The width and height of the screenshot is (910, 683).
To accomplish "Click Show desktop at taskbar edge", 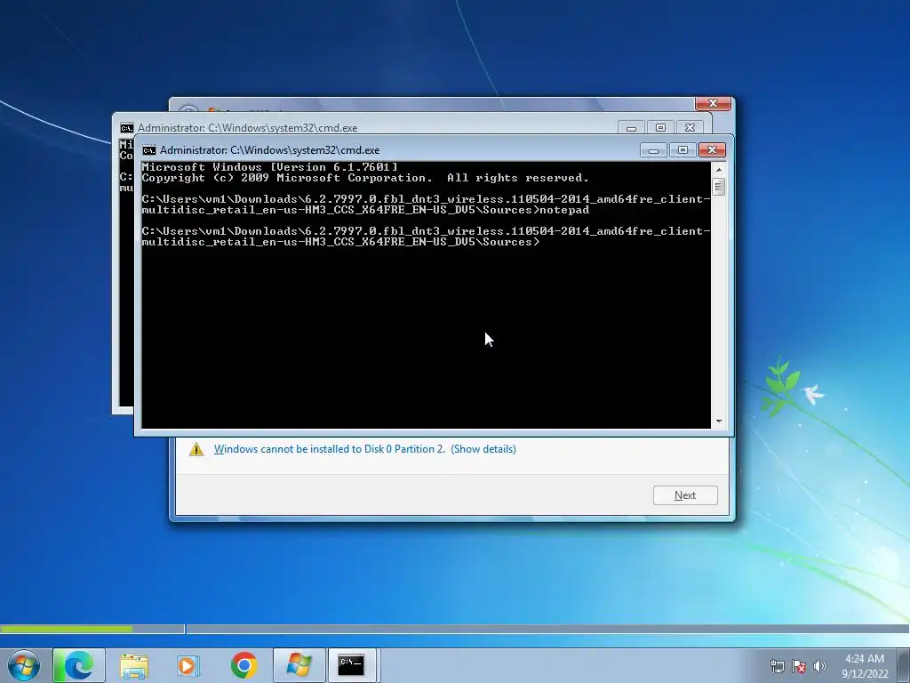I will click(x=904, y=665).
